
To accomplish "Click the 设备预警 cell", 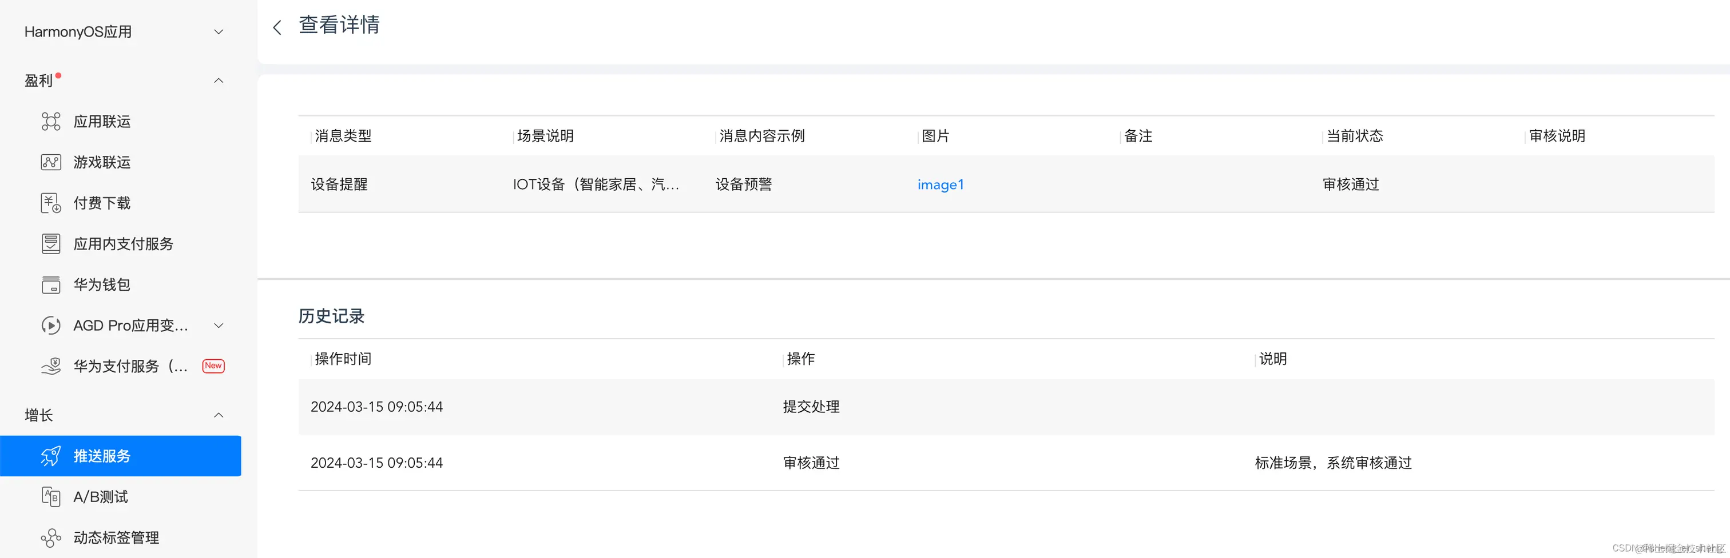I will 744,184.
